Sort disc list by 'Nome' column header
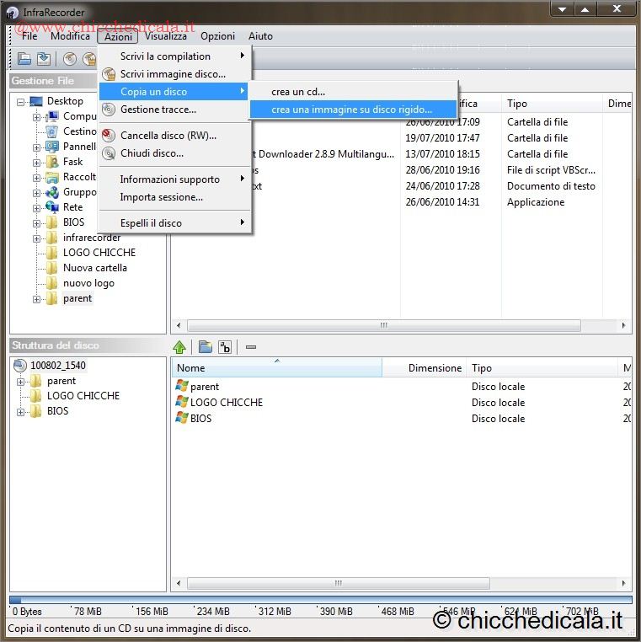 276,368
